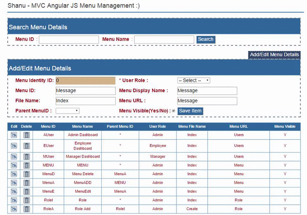This screenshot has width=307, height=215.
Task: Click the Menu URL input field
Action: click(207, 101)
